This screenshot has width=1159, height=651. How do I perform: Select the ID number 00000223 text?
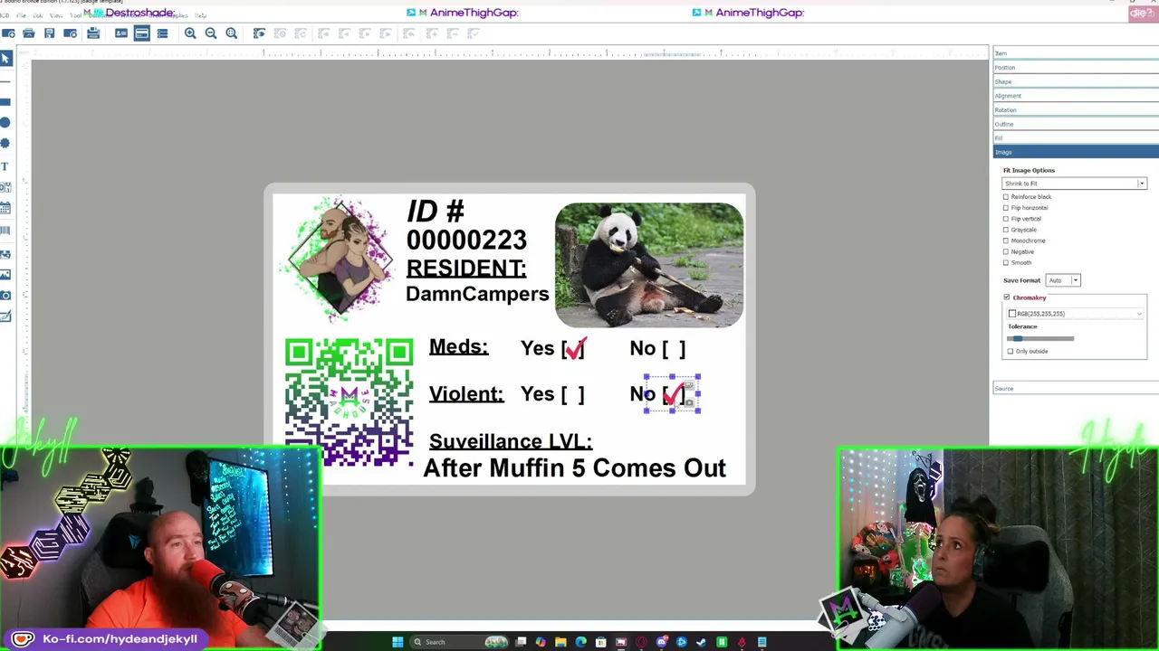(466, 240)
